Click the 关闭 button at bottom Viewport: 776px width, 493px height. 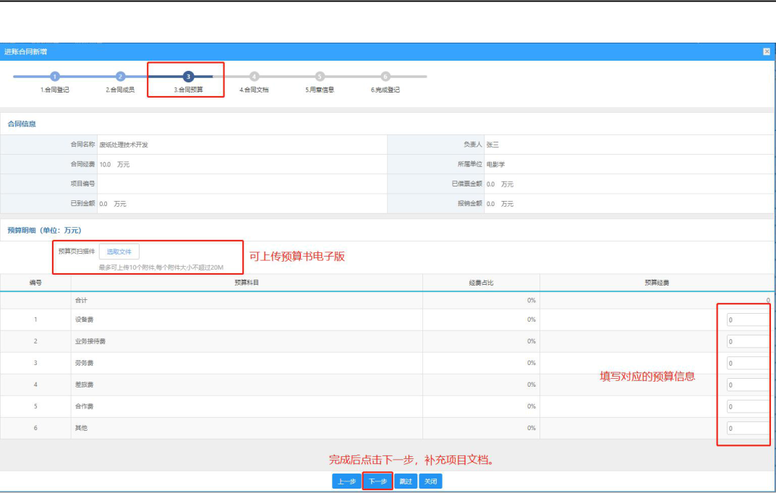point(430,481)
